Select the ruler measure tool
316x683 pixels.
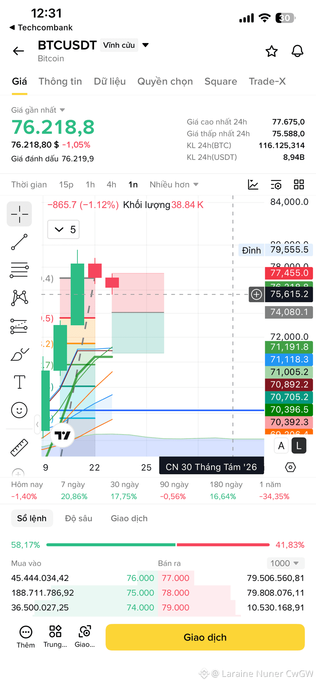pos(19,447)
